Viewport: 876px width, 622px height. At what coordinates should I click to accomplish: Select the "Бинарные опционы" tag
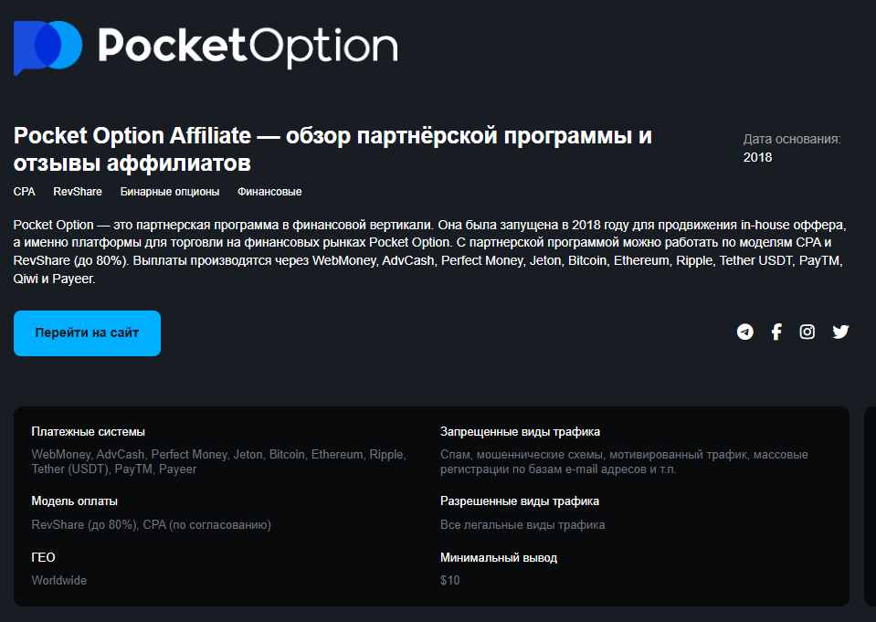tap(170, 192)
